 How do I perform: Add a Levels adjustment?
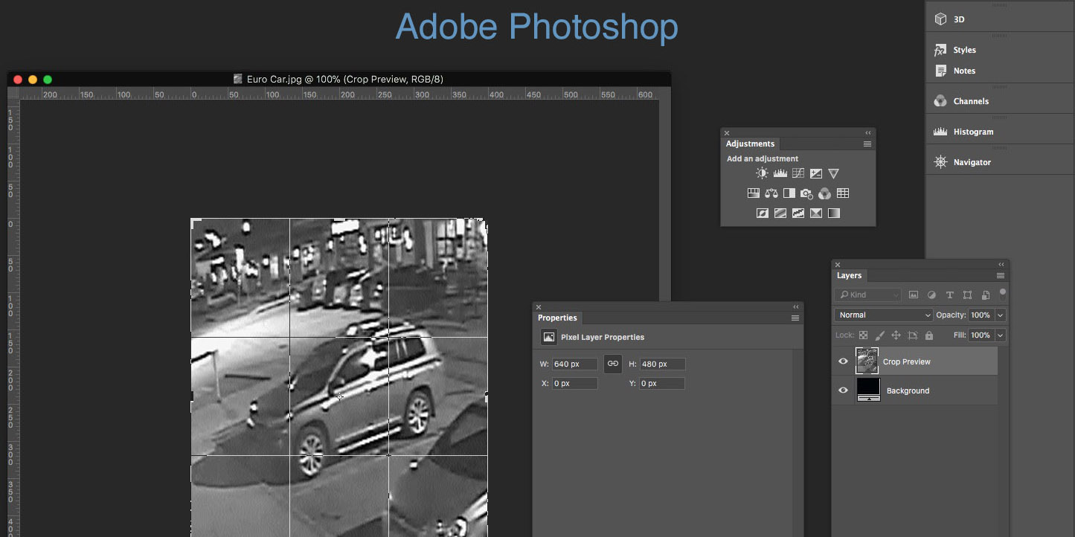click(780, 173)
